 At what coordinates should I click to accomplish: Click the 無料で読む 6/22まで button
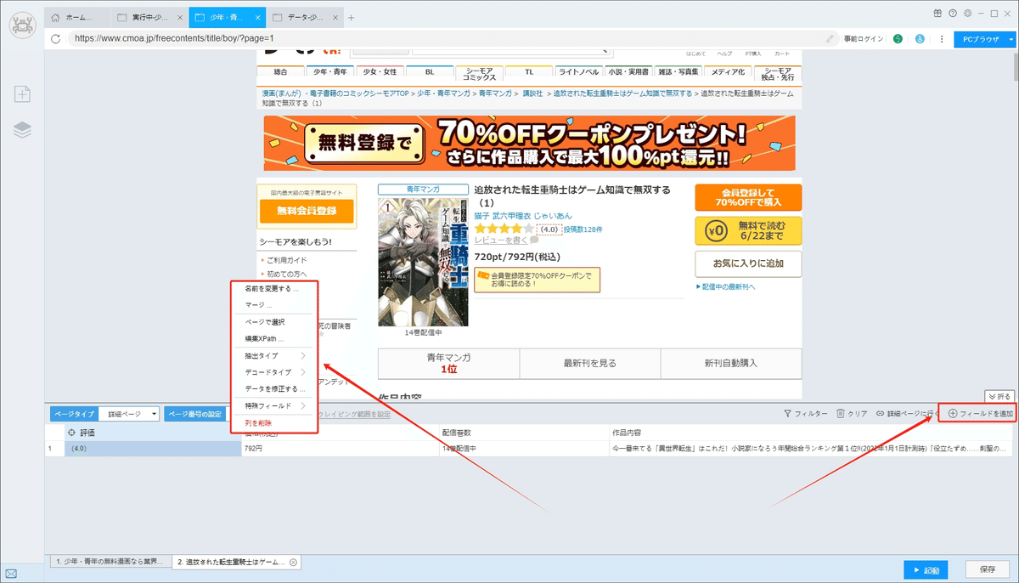click(748, 230)
